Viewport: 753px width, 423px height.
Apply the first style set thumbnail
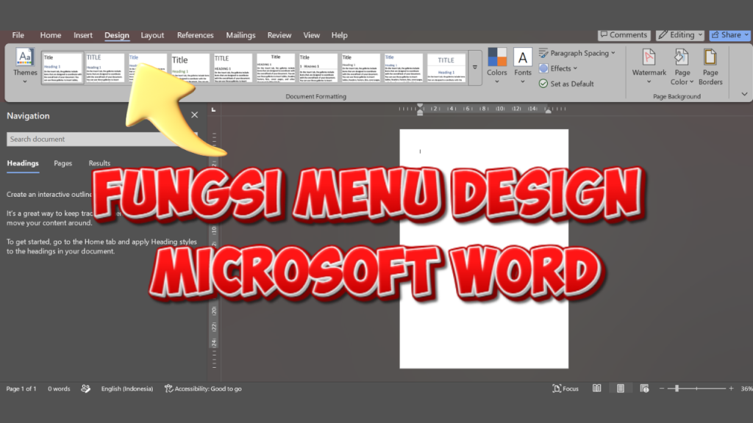[63, 68]
